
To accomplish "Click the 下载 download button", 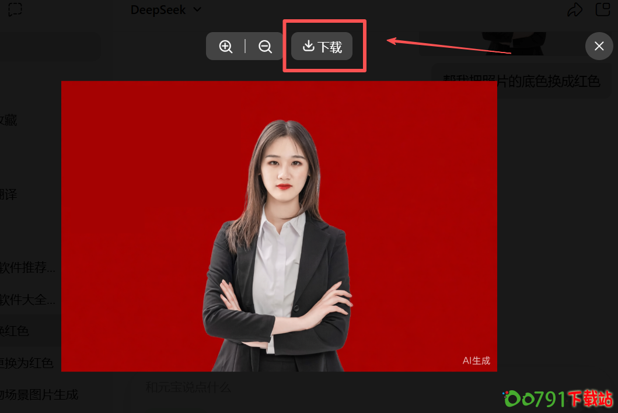I will pos(322,47).
